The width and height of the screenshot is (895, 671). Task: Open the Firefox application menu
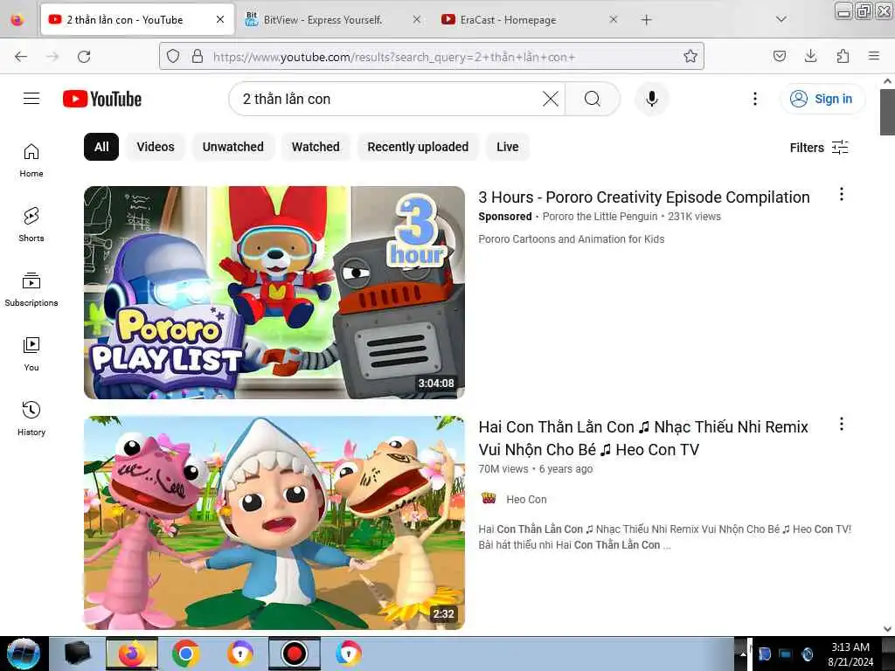point(874,56)
